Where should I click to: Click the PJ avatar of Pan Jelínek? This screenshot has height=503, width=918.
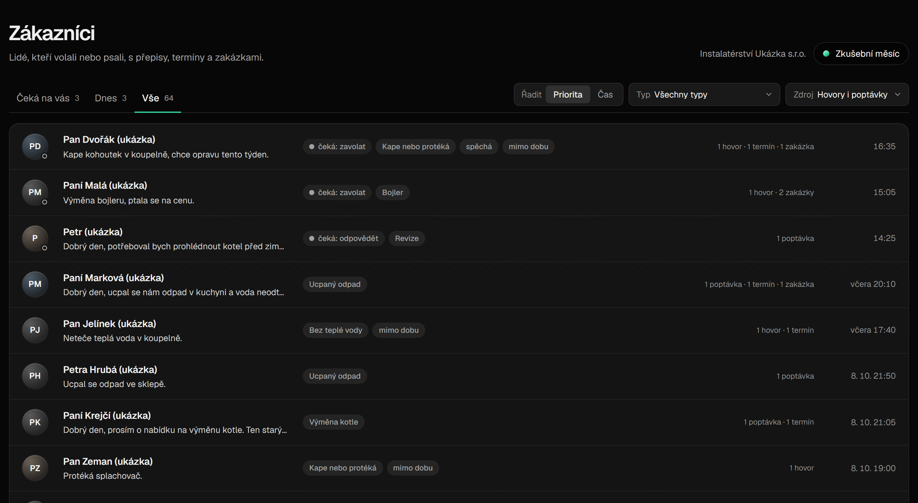pos(35,330)
